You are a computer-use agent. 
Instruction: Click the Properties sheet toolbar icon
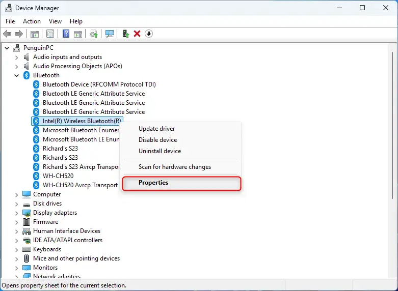click(x=50, y=34)
